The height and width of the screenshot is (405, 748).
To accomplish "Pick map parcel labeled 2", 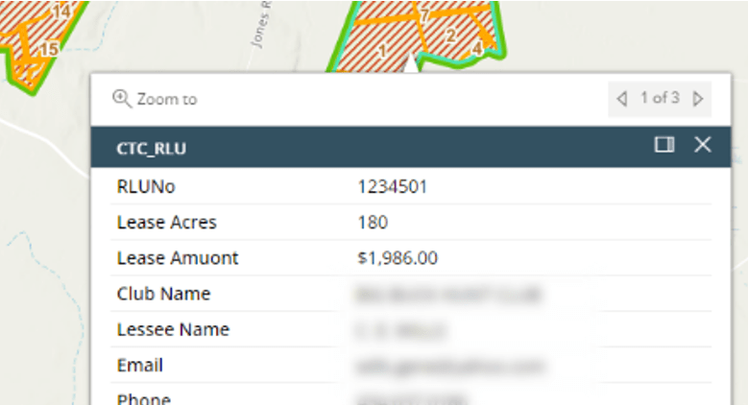I will point(449,36).
